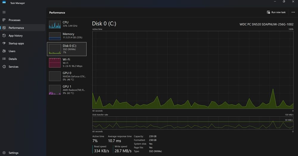Click the App history clock icon
298x156 pixels.
(4, 35)
